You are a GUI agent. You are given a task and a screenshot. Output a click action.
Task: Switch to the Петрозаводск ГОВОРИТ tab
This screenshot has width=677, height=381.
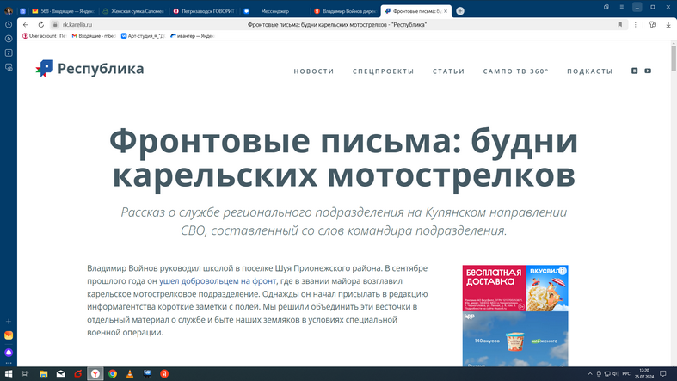tap(203, 11)
